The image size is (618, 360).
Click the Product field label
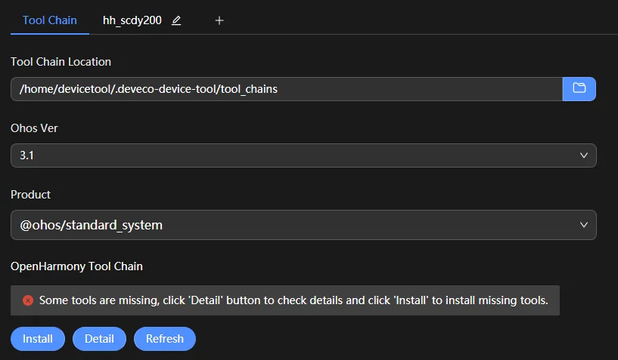click(x=31, y=195)
